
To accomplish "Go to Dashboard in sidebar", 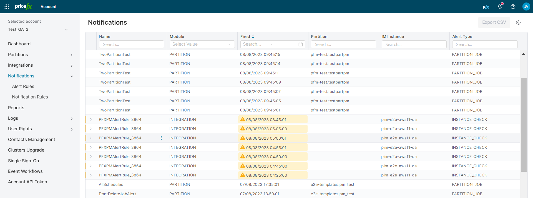I will point(19,44).
